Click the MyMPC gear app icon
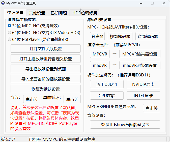 click(3, 3)
